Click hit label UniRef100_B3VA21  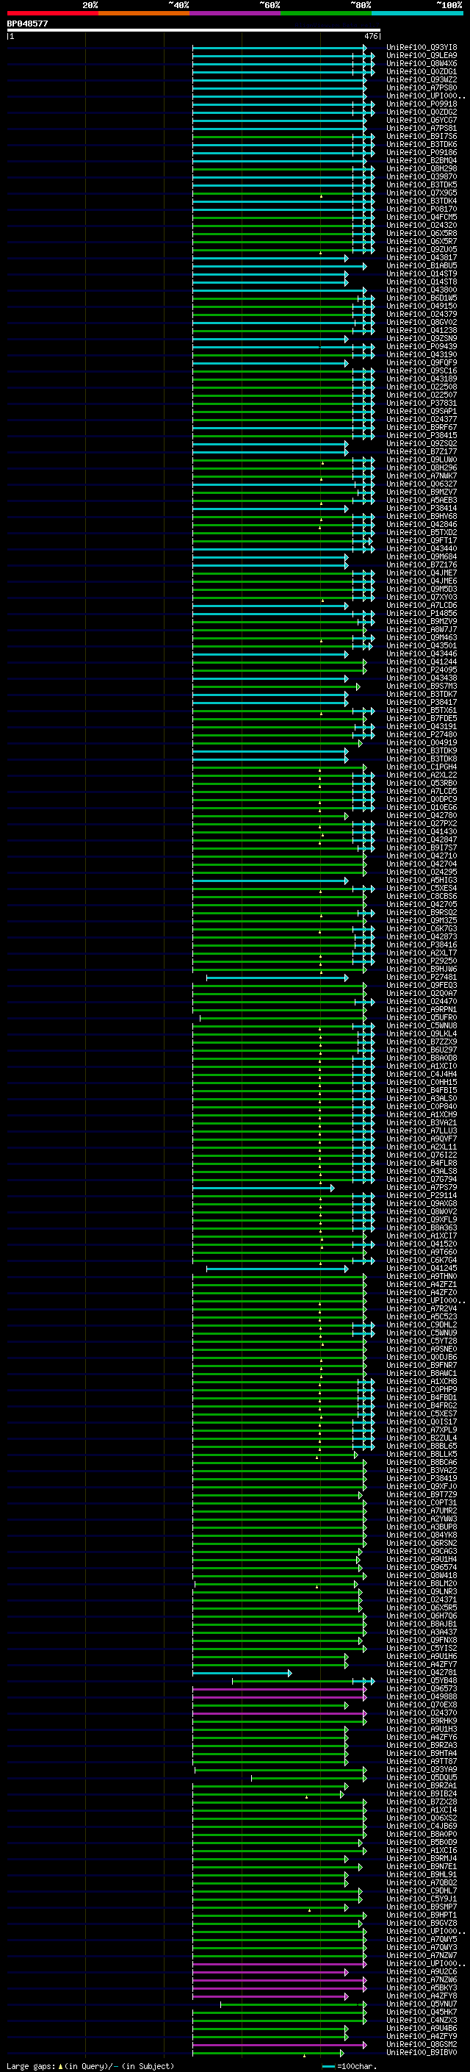(422, 1123)
